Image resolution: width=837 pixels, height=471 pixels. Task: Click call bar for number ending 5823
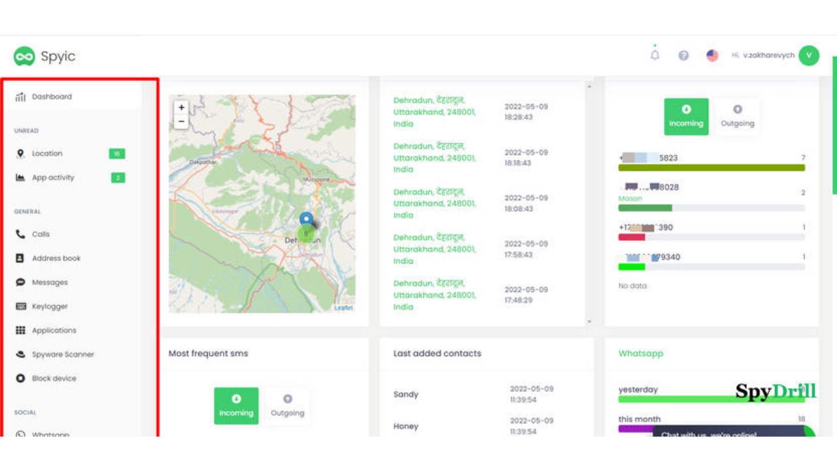tap(711, 167)
